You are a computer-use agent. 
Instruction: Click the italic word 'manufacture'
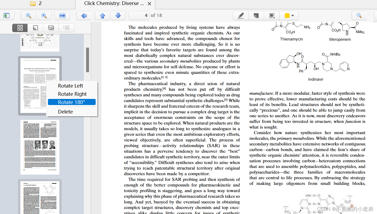[261, 93]
